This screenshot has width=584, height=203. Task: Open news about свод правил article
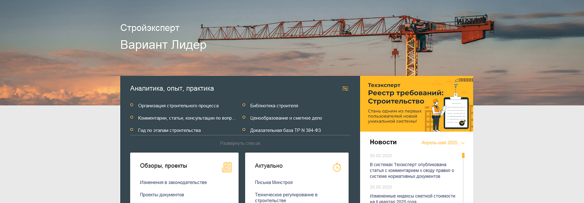coord(412,171)
